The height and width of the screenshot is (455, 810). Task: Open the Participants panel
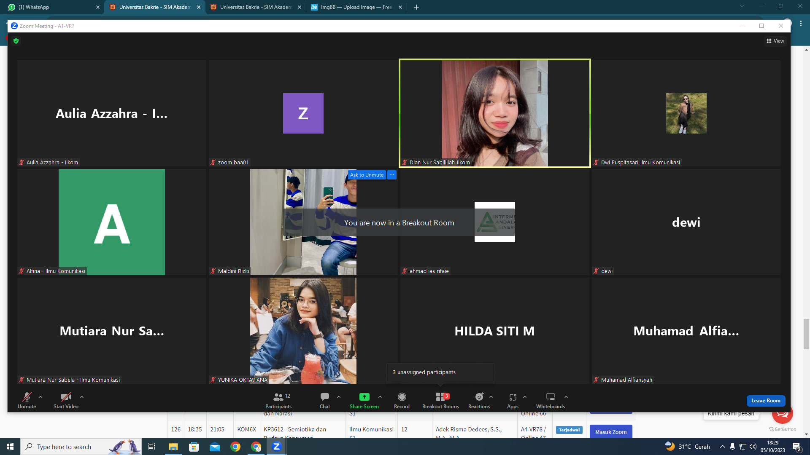click(278, 400)
